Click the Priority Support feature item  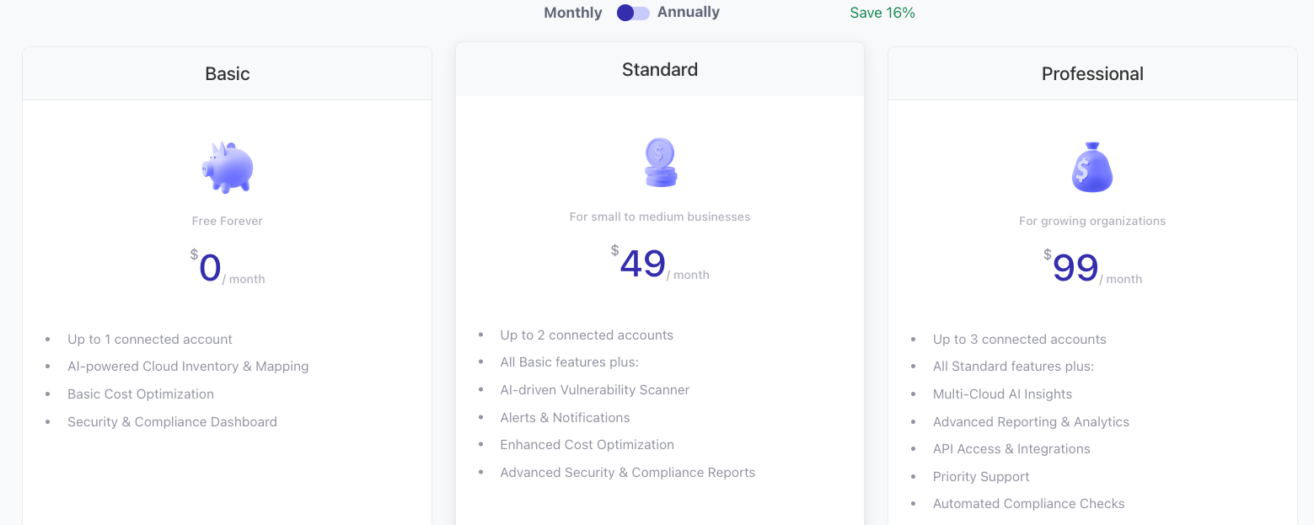coord(980,477)
